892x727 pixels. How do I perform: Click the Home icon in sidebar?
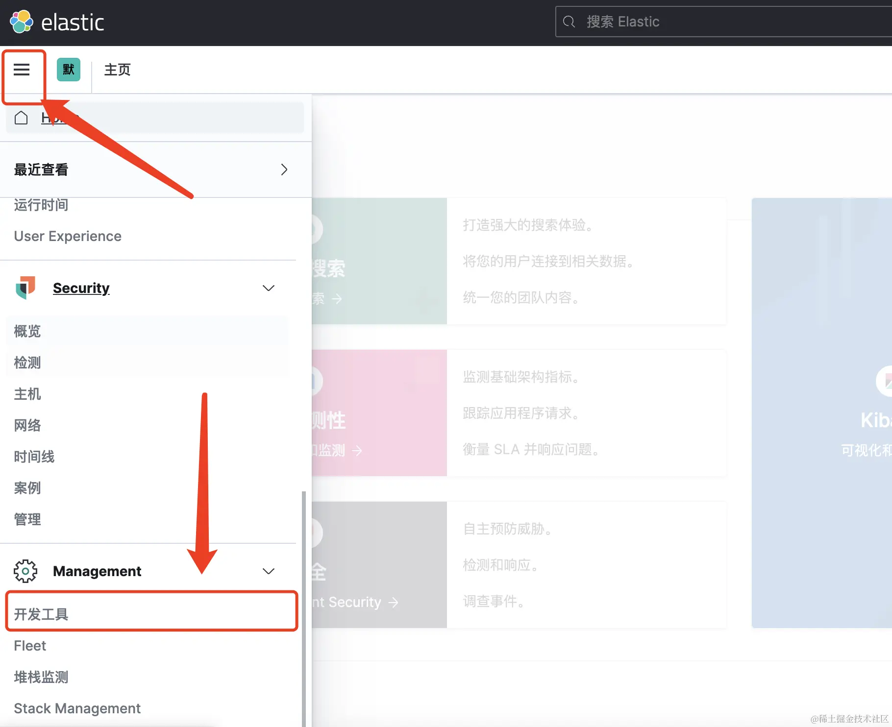coord(21,118)
